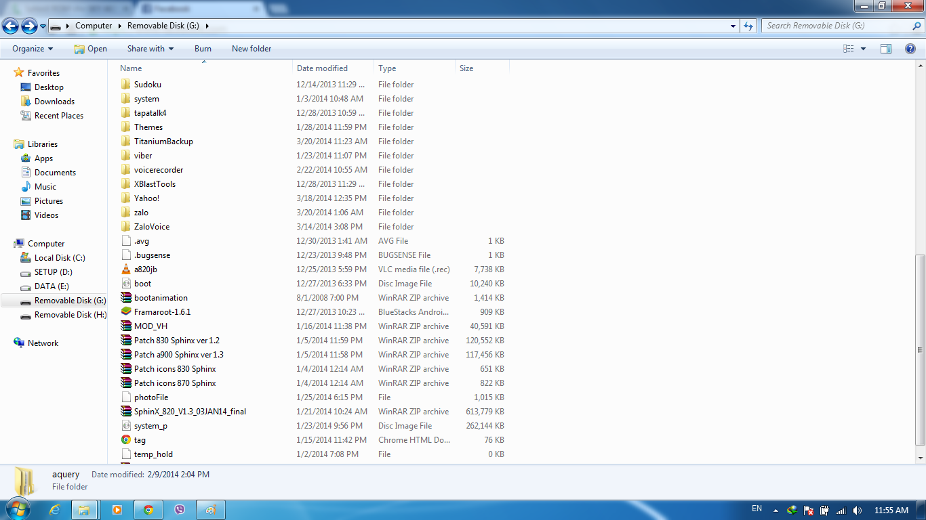Open the change view options arrow
Image resolution: width=926 pixels, height=520 pixels.
pyautogui.click(x=863, y=49)
